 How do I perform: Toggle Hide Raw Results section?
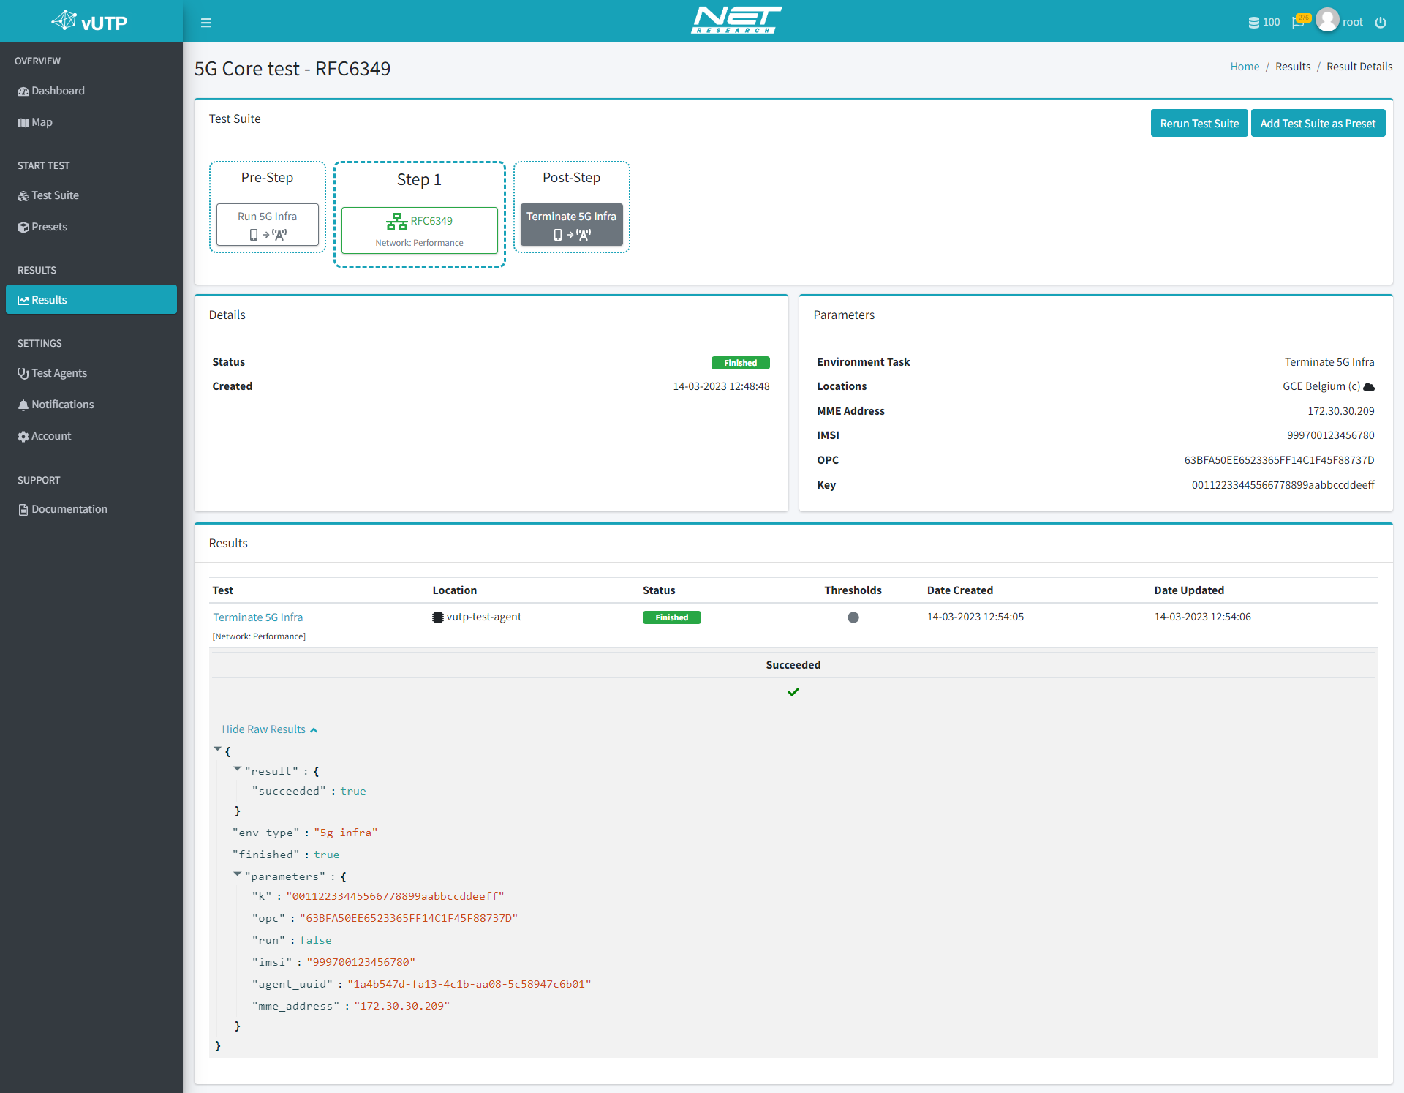coord(270,728)
